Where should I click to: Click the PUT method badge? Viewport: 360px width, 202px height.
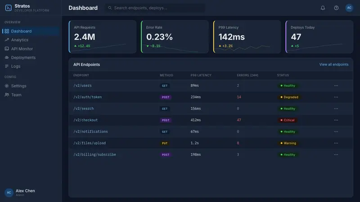[x=165, y=143]
